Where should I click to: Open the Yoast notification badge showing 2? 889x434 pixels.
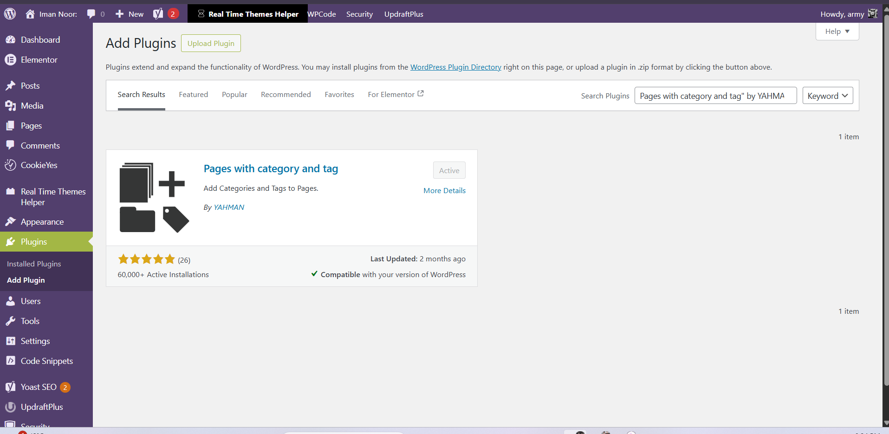coord(173,14)
